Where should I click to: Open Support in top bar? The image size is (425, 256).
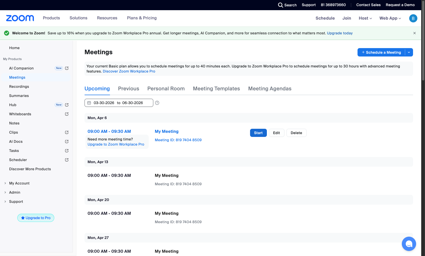[x=309, y=5]
